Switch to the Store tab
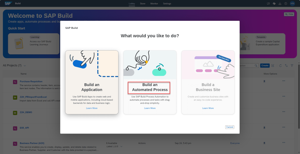The image size is (300, 154). coord(143,4)
